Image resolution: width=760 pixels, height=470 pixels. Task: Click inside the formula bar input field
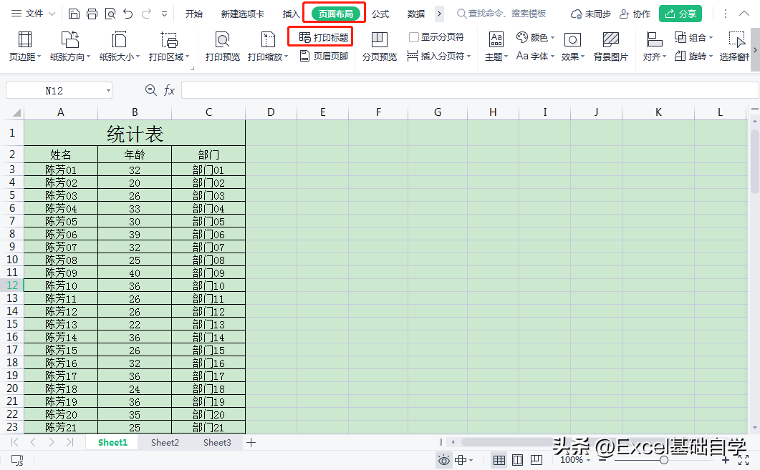[x=466, y=90]
